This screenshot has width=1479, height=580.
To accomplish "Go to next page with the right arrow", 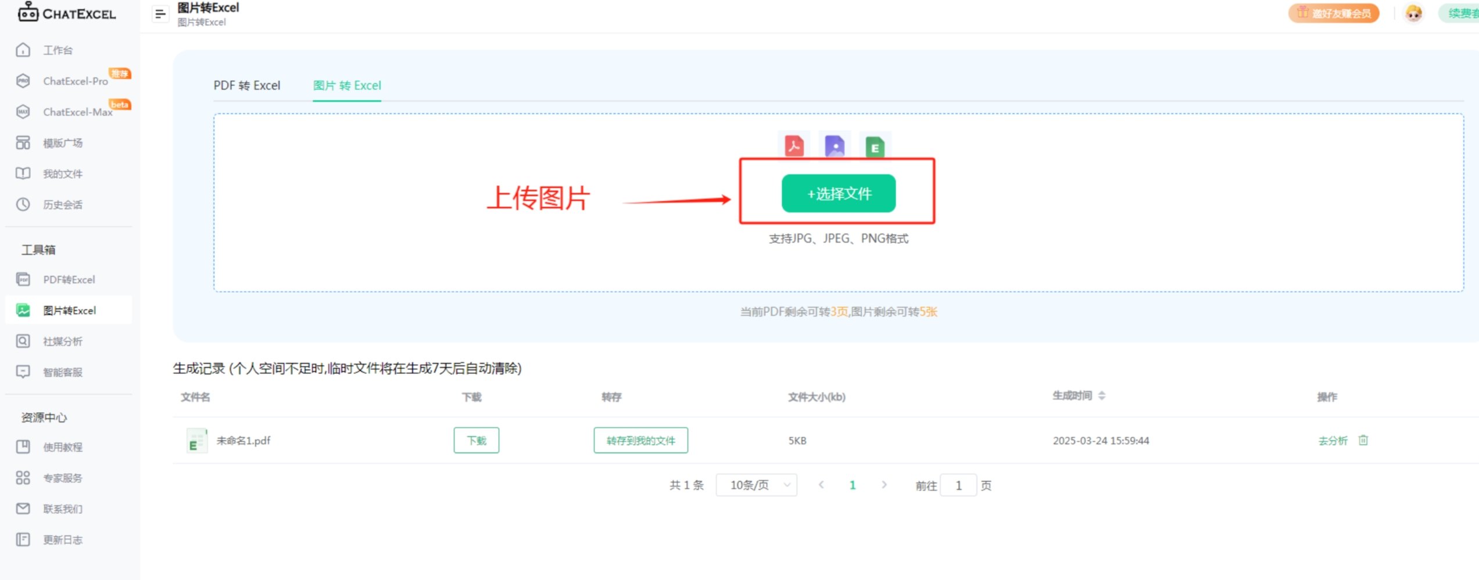I will (884, 485).
